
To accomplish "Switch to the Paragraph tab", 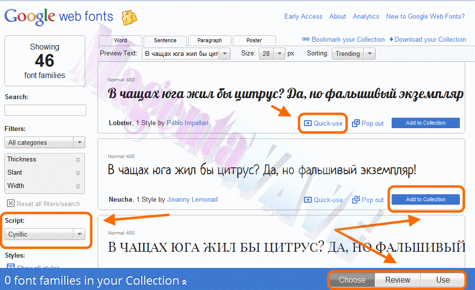I will (x=210, y=40).
